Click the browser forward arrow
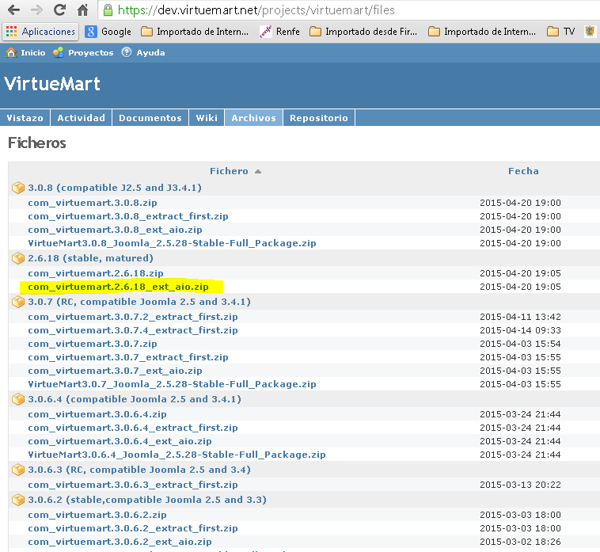 [x=36, y=10]
